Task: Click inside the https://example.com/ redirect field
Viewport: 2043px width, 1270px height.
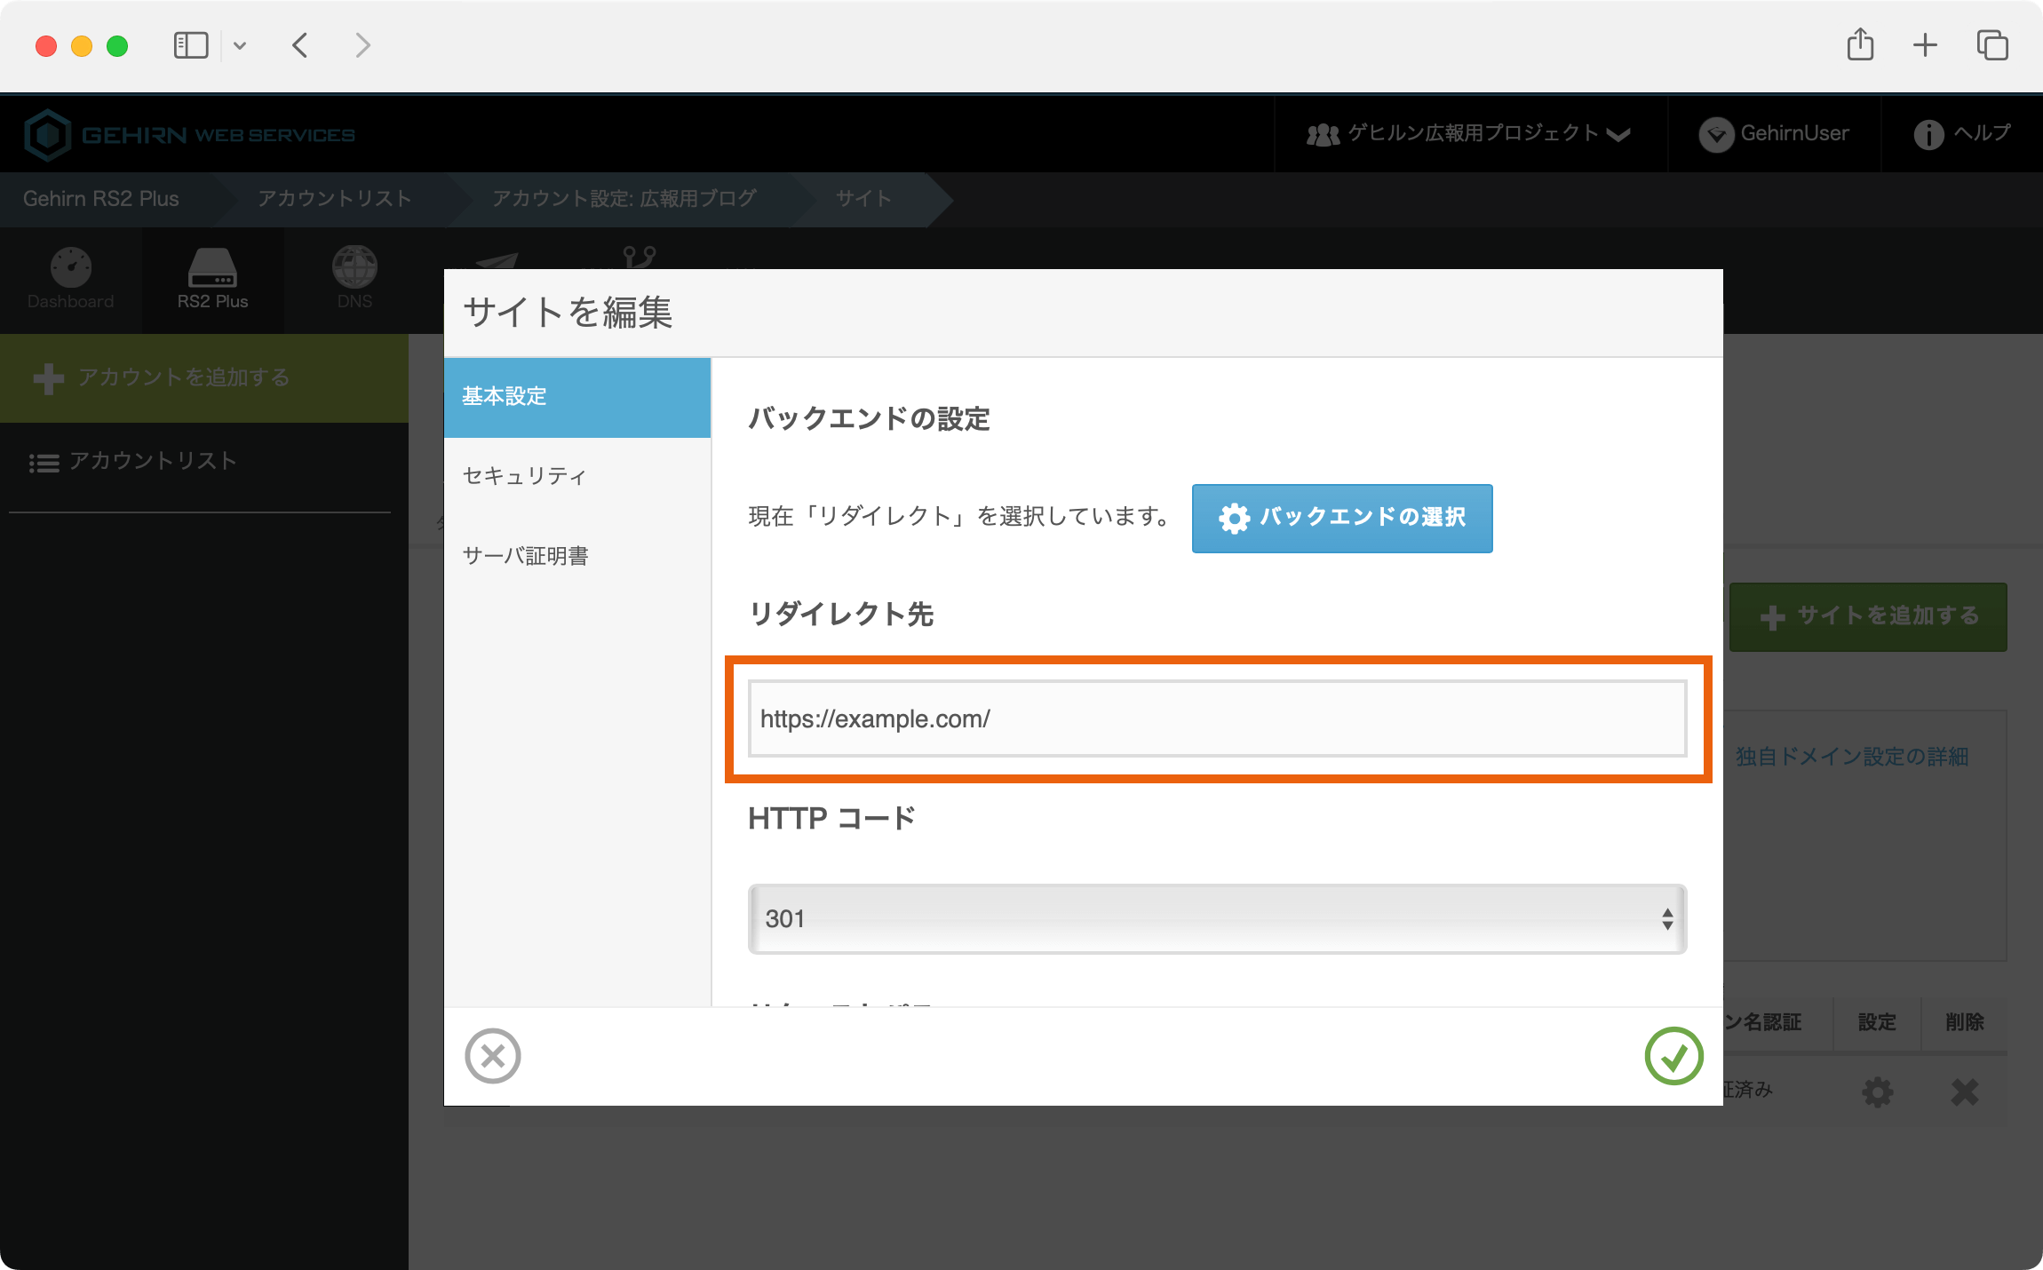Action: point(1217,719)
